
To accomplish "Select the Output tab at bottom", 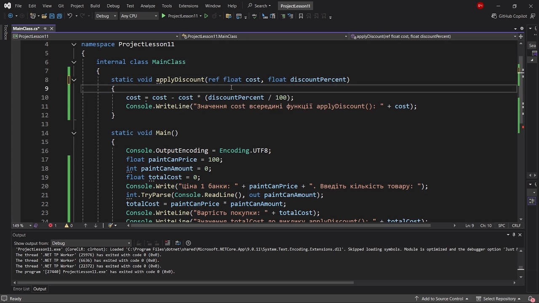I will tap(40, 289).
